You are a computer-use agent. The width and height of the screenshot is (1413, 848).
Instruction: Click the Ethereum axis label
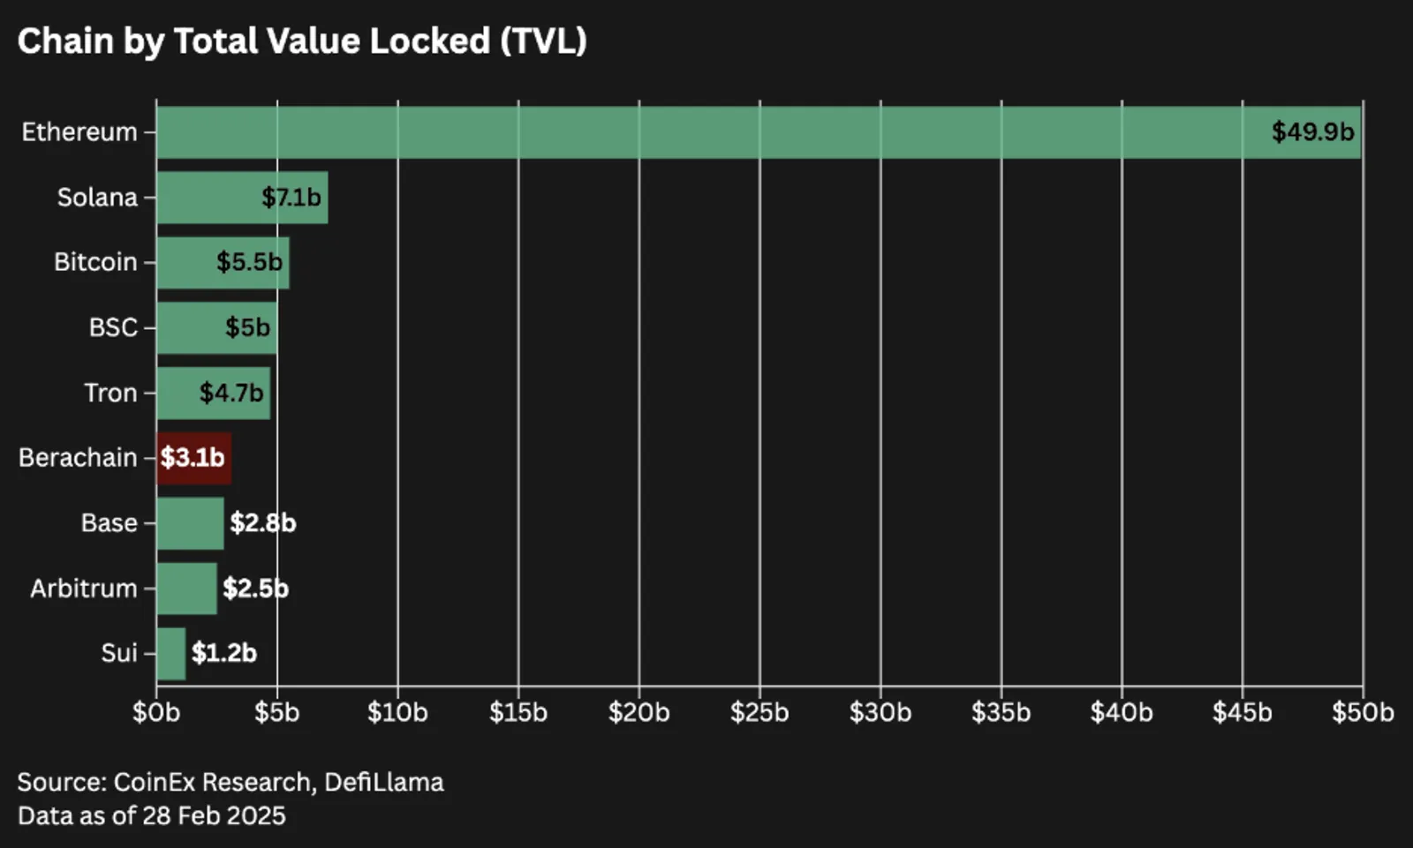click(x=79, y=132)
